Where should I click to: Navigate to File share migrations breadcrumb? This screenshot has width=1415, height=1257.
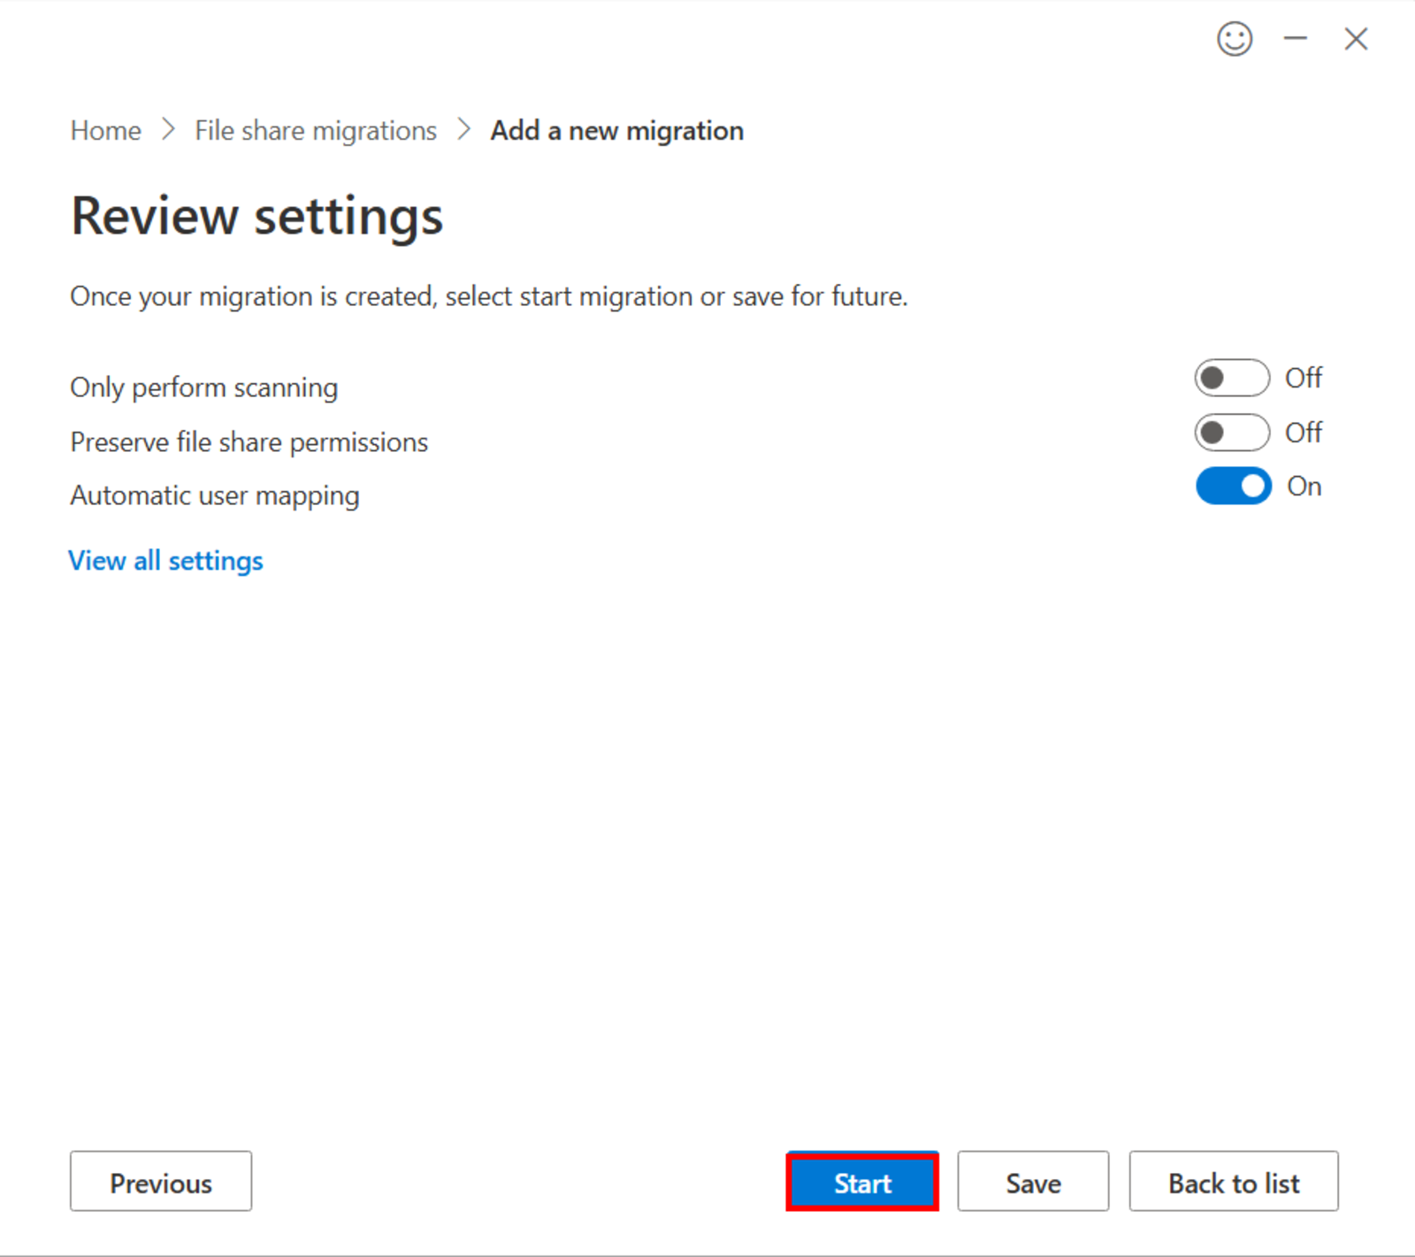point(316,131)
